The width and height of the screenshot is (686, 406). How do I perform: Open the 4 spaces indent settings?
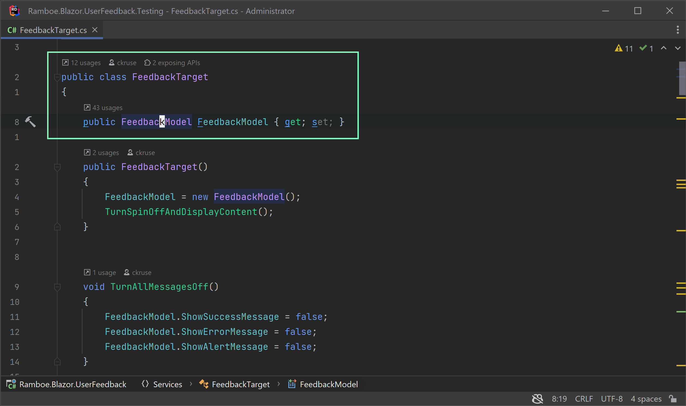[x=646, y=399]
